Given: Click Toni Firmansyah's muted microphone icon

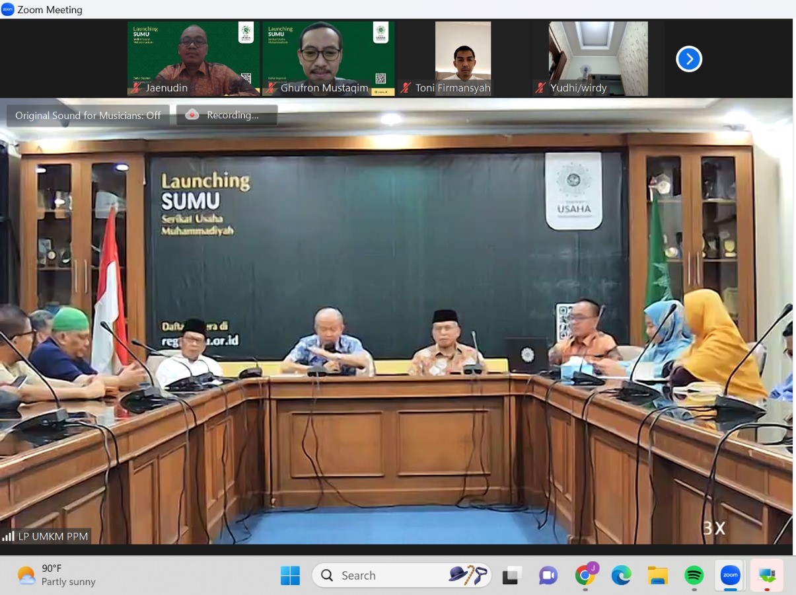Looking at the screenshot, I should pyautogui.click(x=406, y=88).
